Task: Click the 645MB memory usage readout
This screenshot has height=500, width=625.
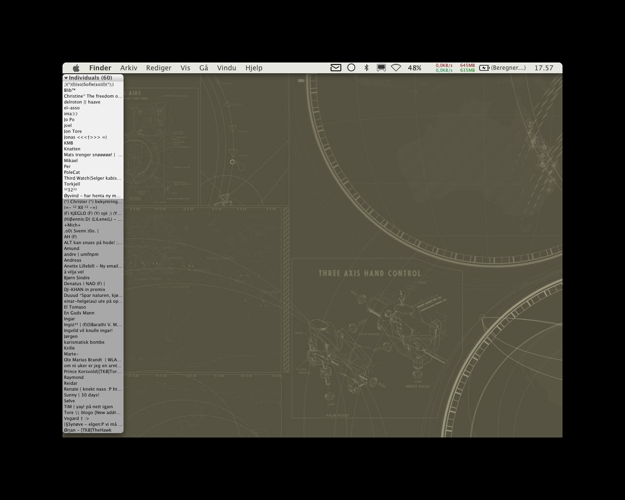Action: click(467, 65)
